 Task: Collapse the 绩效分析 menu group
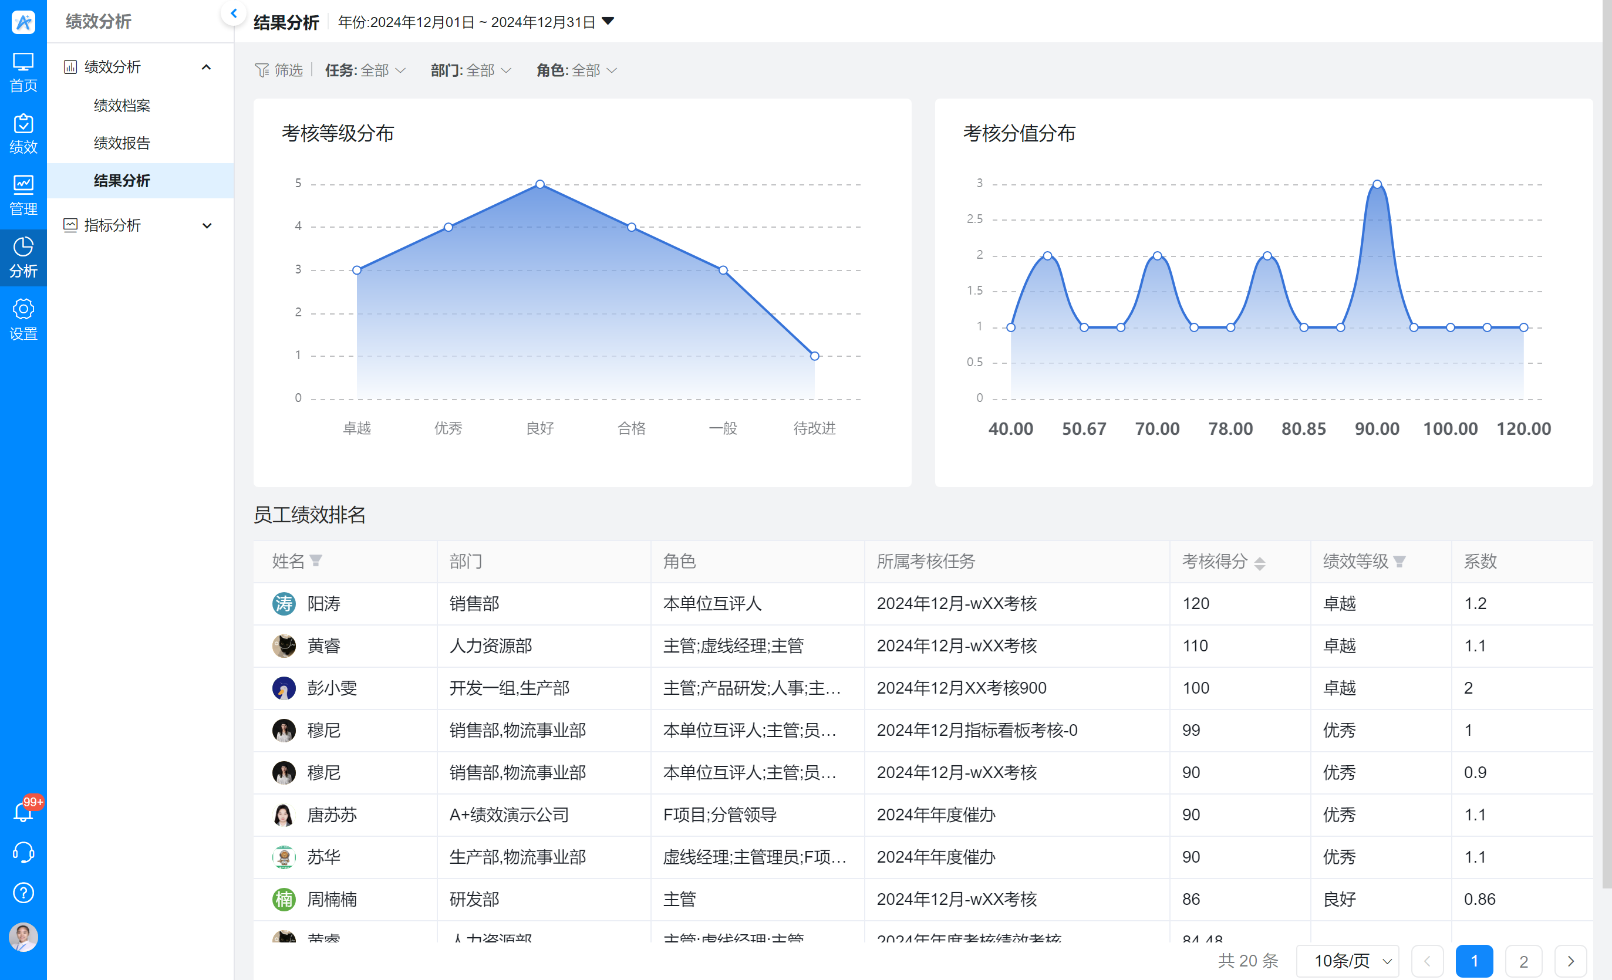(206, 67)
